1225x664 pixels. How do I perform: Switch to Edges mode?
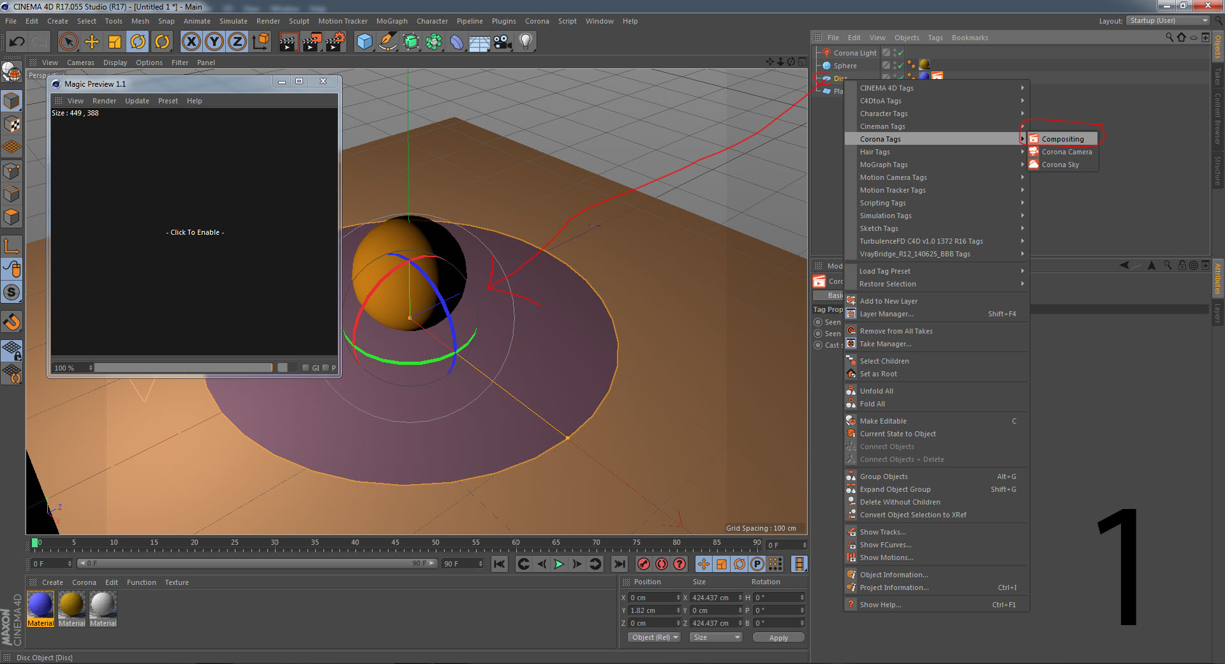point(11,194)
